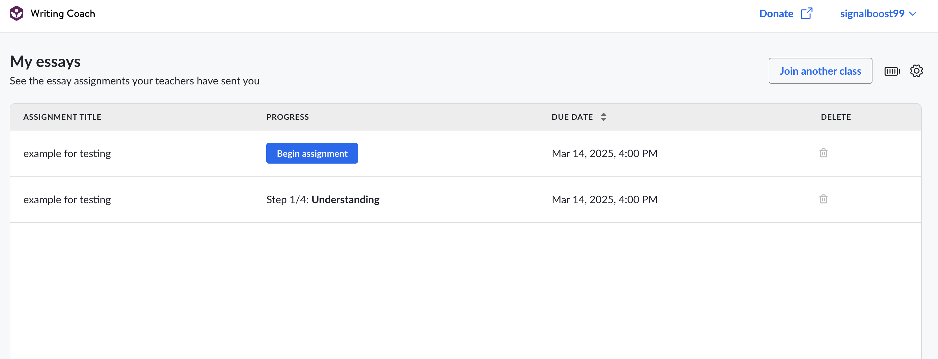This screenshot has width=938, height=359.
Task: Click the 'See the essay assignments' subtitle
Action: pyautogui.click(x=134, y=81)
